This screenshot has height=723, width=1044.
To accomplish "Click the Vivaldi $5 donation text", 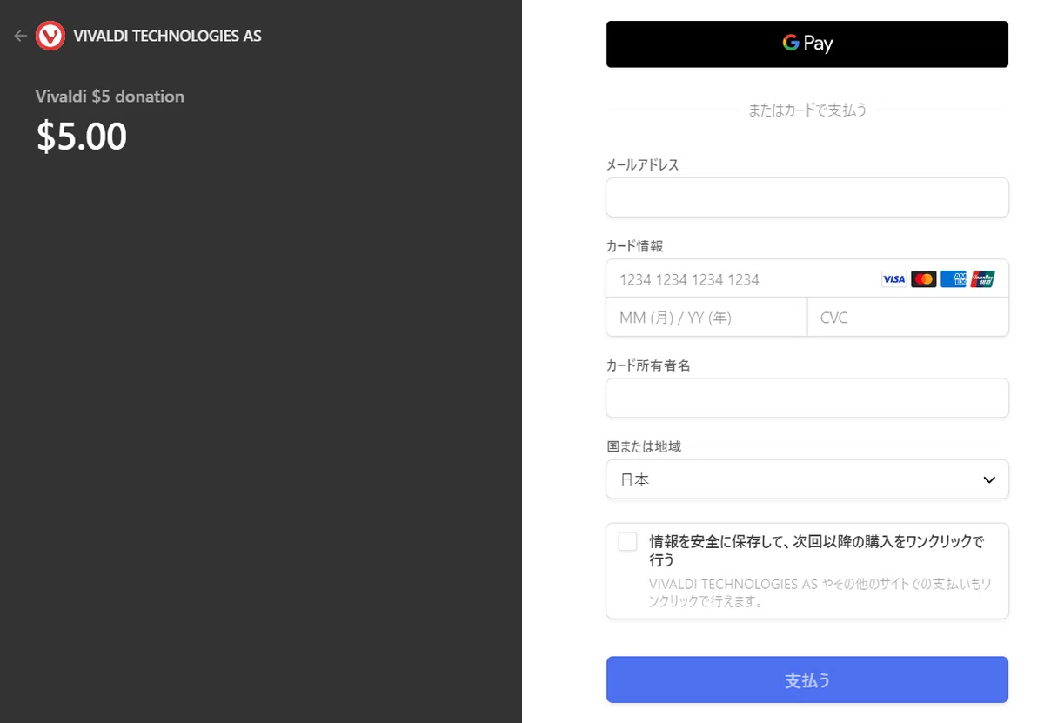I will point(110,97).
